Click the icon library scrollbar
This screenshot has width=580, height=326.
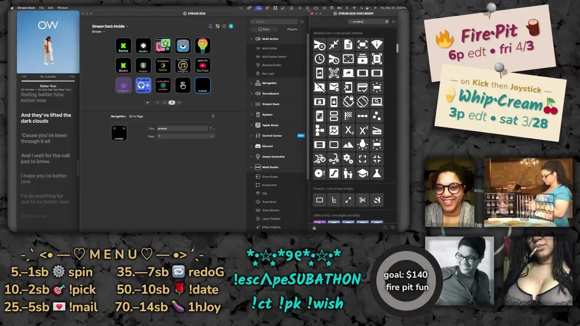click(x=397, y=48)
